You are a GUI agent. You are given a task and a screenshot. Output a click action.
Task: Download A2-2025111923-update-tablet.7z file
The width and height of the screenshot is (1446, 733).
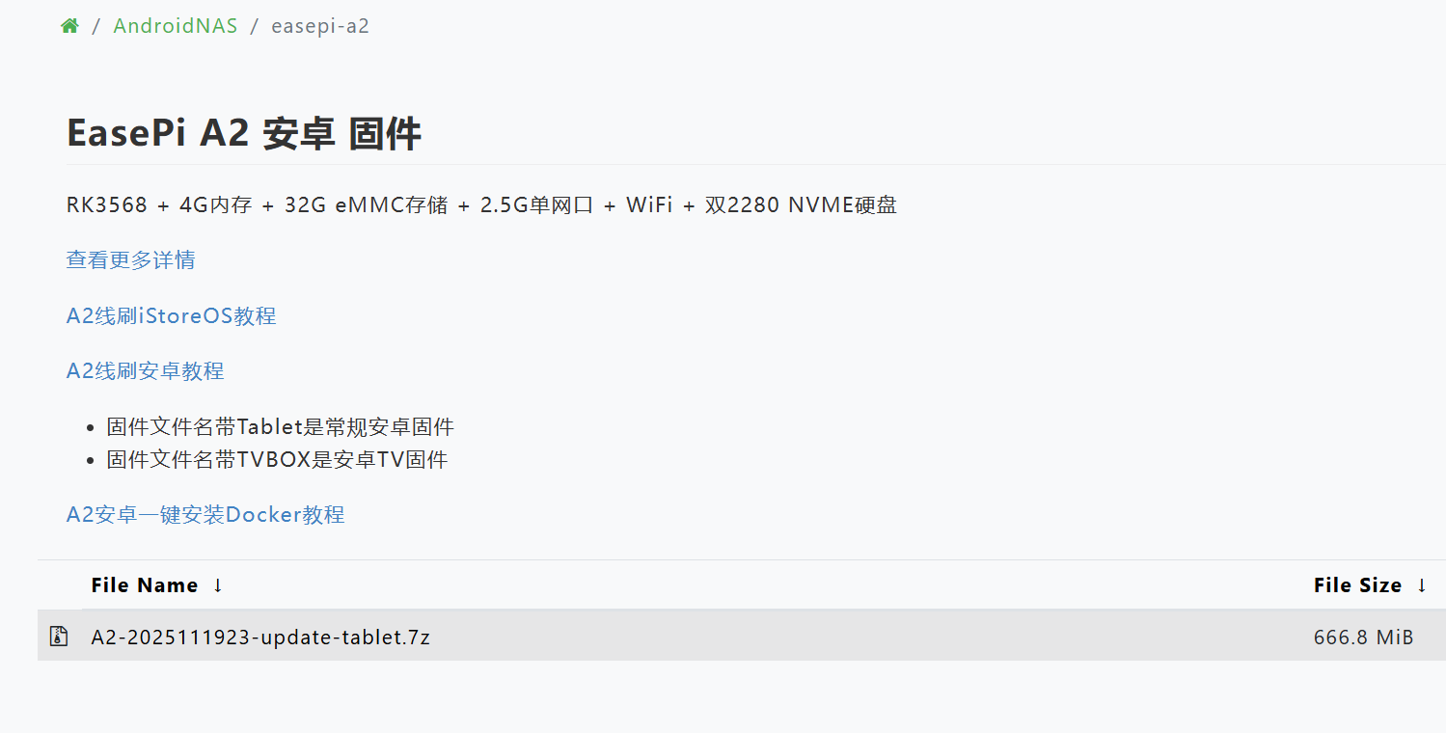coord(260,638)
